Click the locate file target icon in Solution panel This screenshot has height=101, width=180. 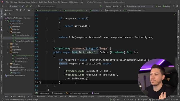[x=17, y=10]
